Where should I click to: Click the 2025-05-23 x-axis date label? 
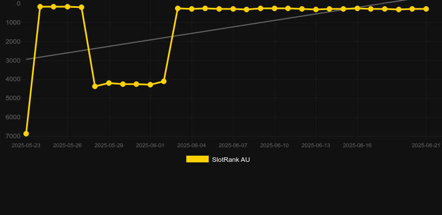click(x=26, y=146)
